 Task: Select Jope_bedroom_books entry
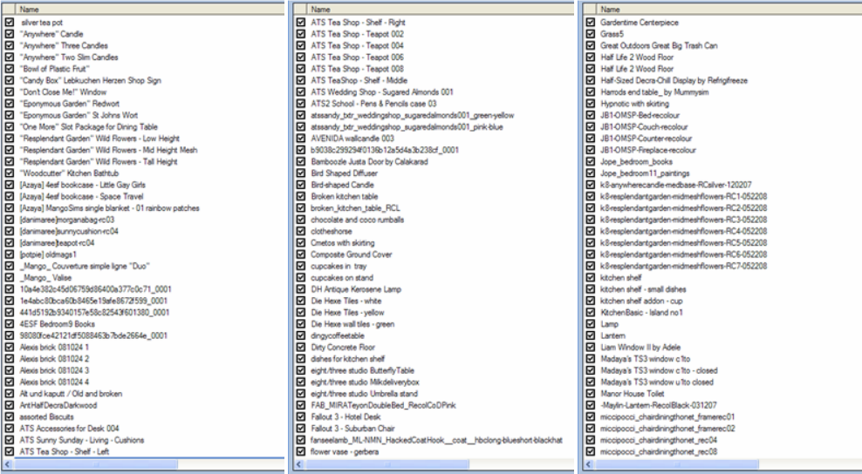point(637,161)
